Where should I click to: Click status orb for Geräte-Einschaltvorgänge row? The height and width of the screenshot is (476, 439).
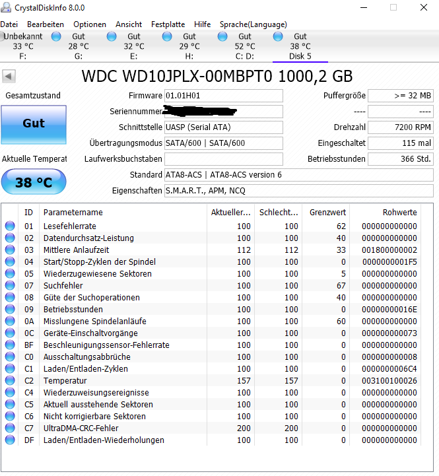tap(10, 333)
